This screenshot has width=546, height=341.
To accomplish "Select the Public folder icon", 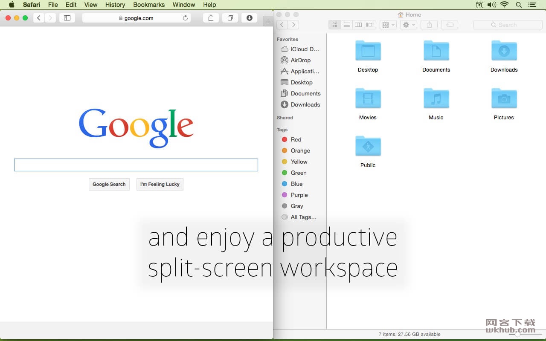I will (368, 146).
